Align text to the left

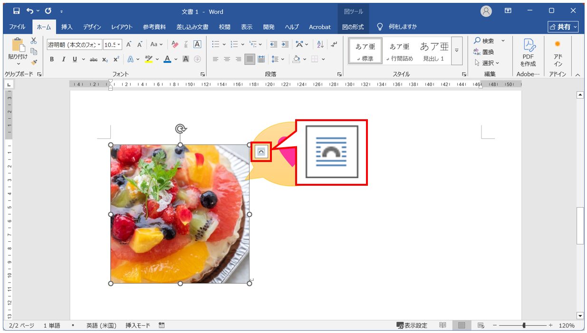coord(215,59)
